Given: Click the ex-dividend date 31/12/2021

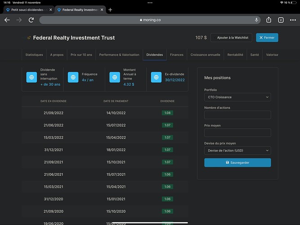Looking at the screenshot, I should (x=54, y=150).
